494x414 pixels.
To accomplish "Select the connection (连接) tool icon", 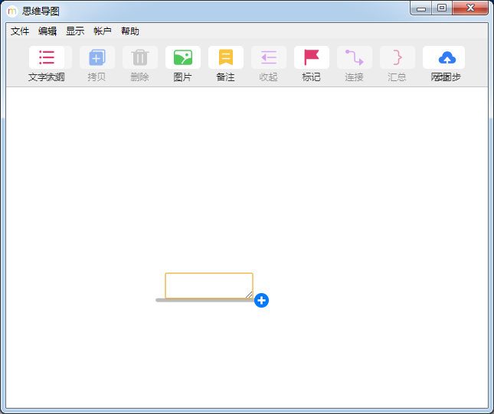I will tap(354, 58).
